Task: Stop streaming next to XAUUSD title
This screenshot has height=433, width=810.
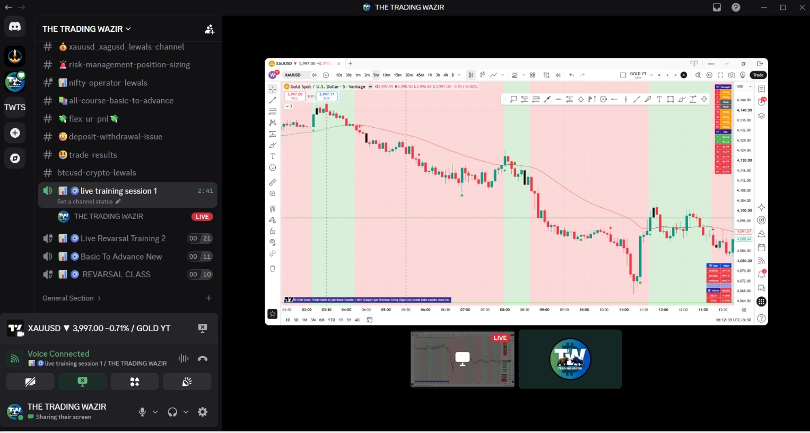Action: click(202, 328)
